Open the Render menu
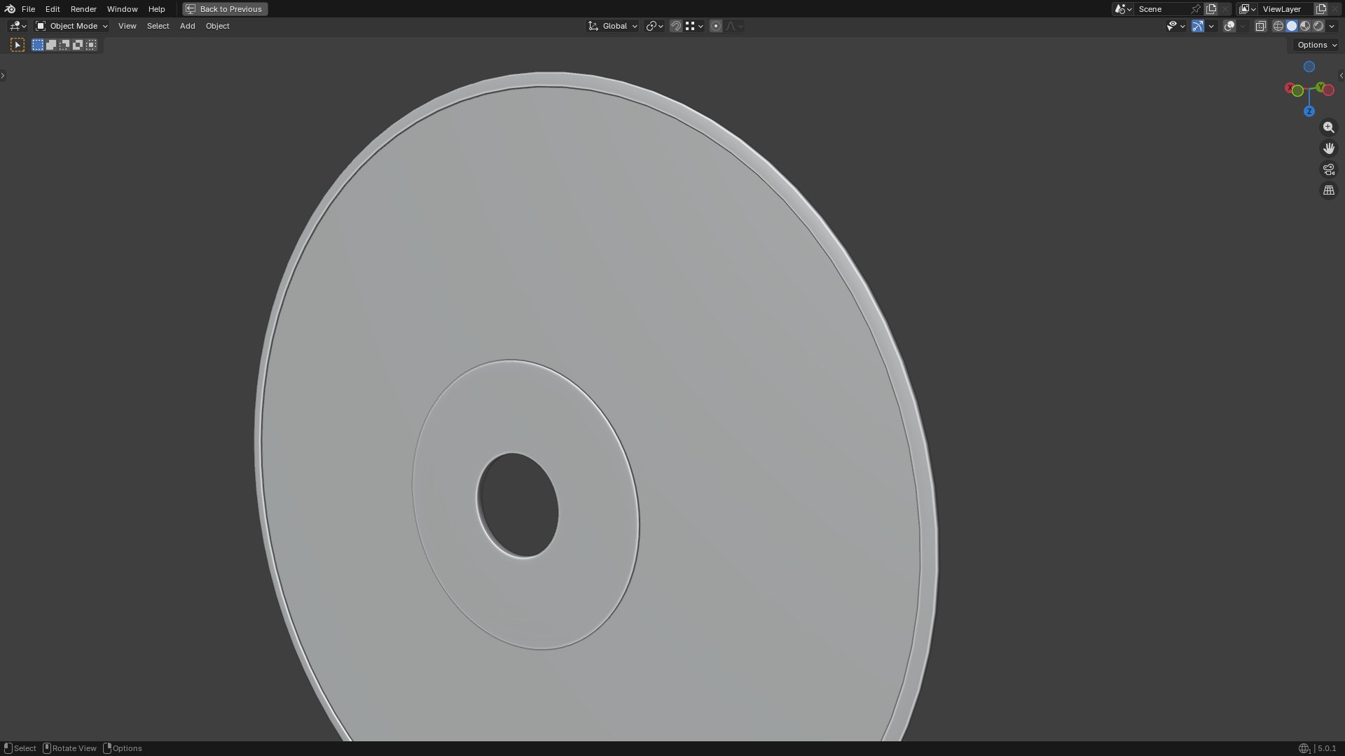Image resolution: width=1345 pixels, height=756 pixels. pyautogui.click(x=83, y=9)
